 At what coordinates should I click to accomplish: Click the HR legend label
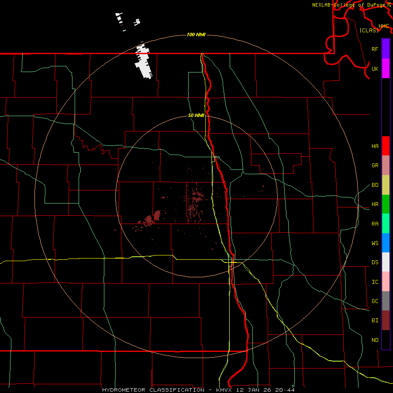(x=375, y=204)
